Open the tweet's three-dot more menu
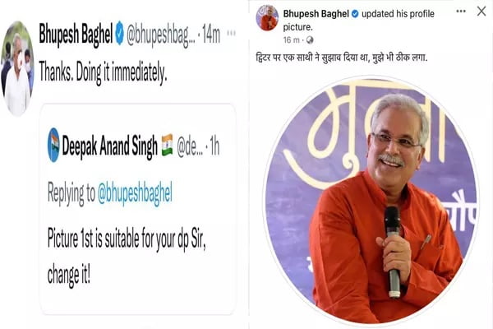Screen dimensions: 493x329 point(231,33)
